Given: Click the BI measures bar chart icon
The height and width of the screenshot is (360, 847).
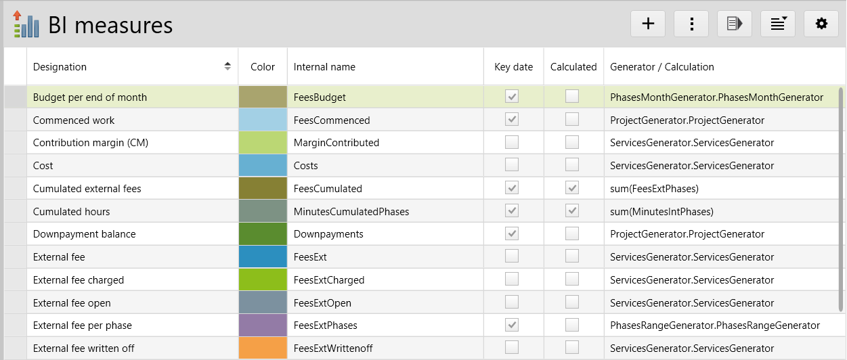Looking at the screenshot, I should click(26, 24).
